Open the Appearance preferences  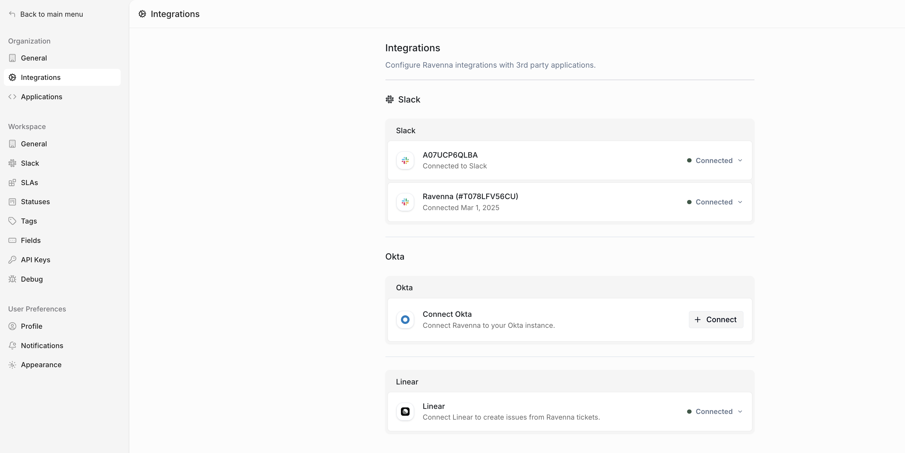[x=62, y=364]
